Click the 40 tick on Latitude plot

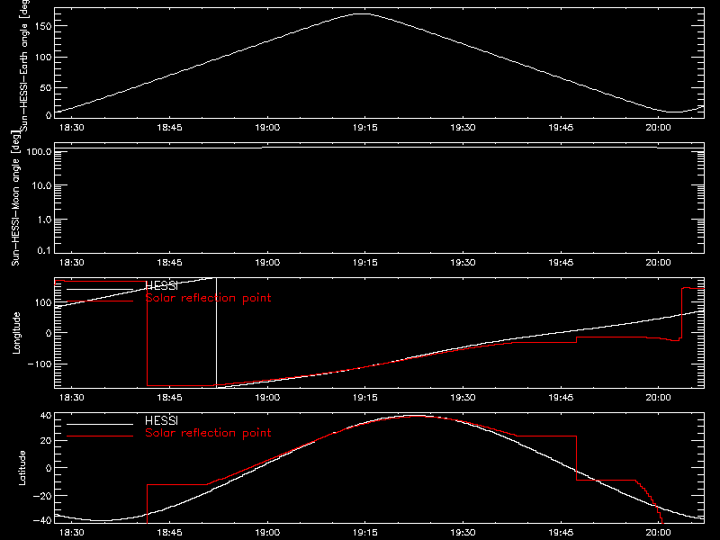(46, 416)
